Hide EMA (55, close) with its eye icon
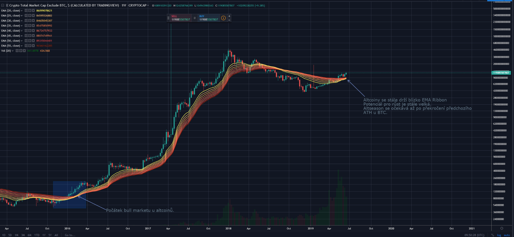The image size is (514, 237). [26, 46]
